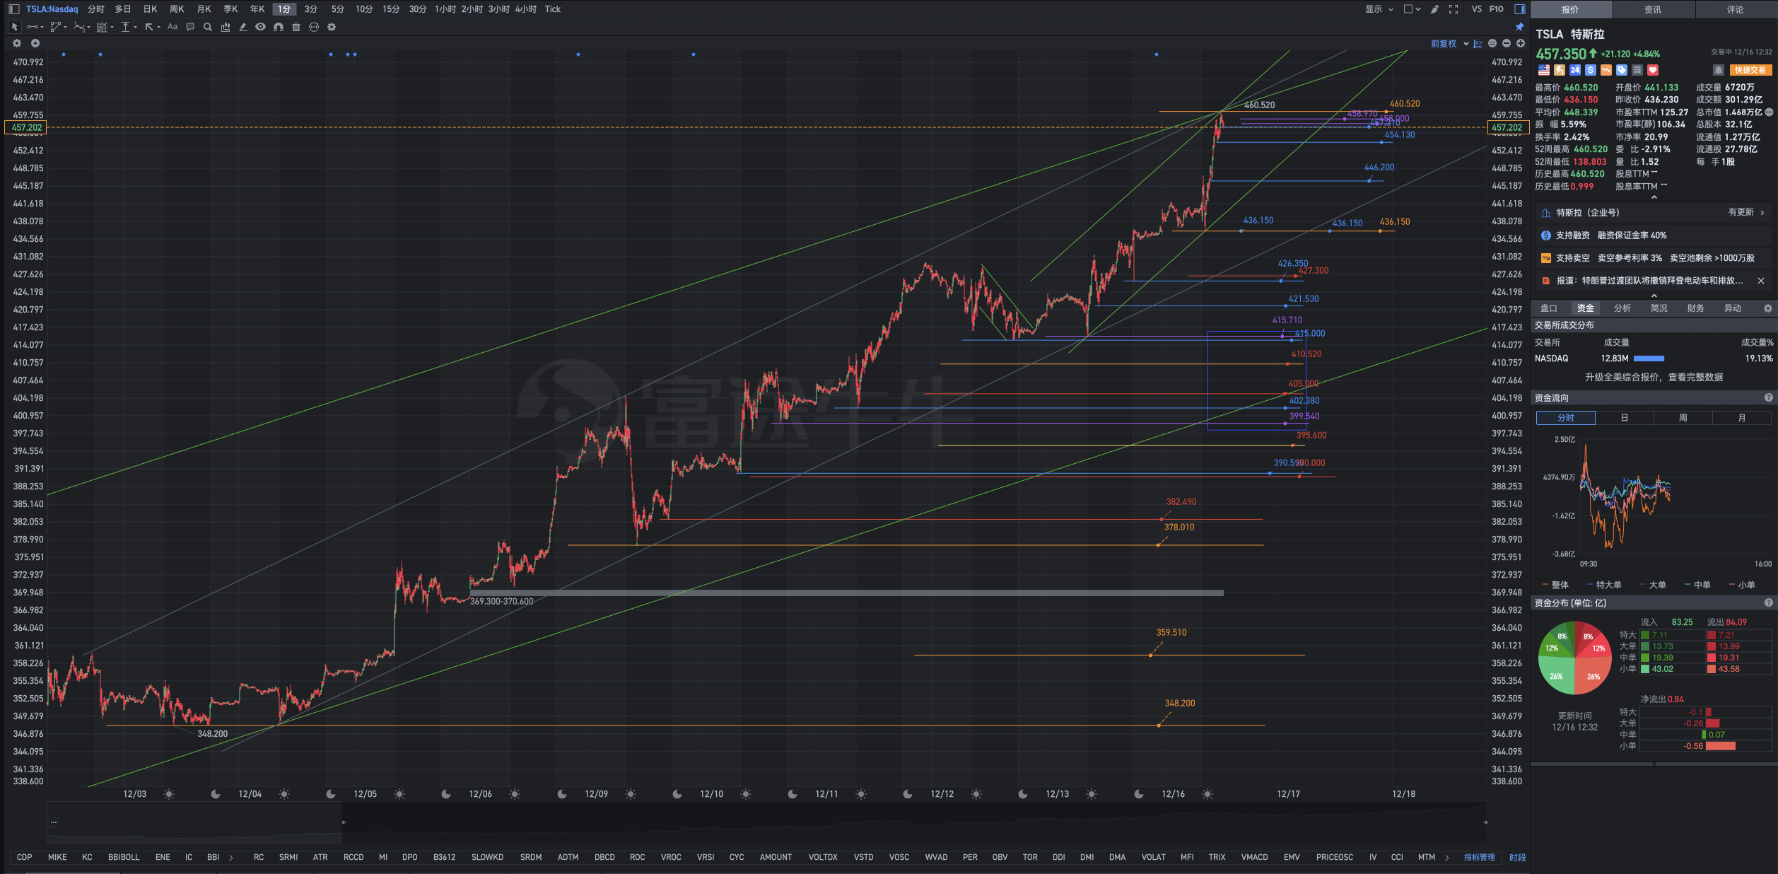This screenshot has width=1778, height=874.
Task: Click the alert bell icon
Action: (1719, 70)
